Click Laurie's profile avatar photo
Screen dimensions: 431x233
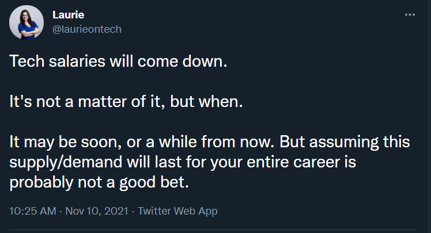click(25, 24)
